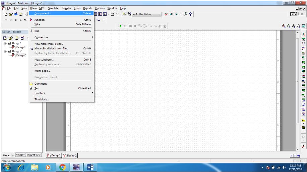This screenshot has height=172, width=307.
Task: Collapse the Design1 tree node
Action: [x=5, y=43]
